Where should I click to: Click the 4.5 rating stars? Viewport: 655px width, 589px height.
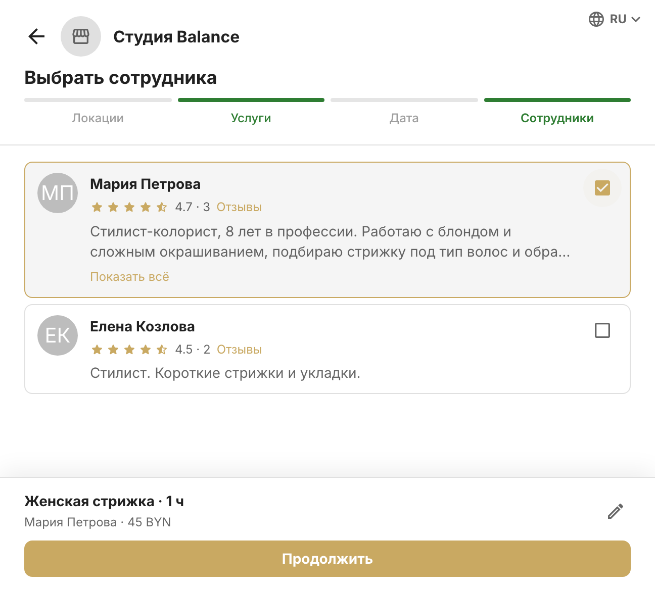pos(129,350)
